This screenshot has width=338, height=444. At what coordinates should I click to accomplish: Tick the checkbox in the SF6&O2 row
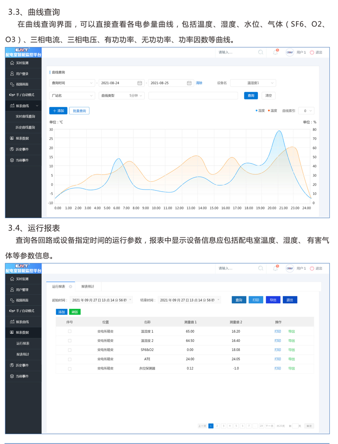pyautogui.click(x=70, y=350)
